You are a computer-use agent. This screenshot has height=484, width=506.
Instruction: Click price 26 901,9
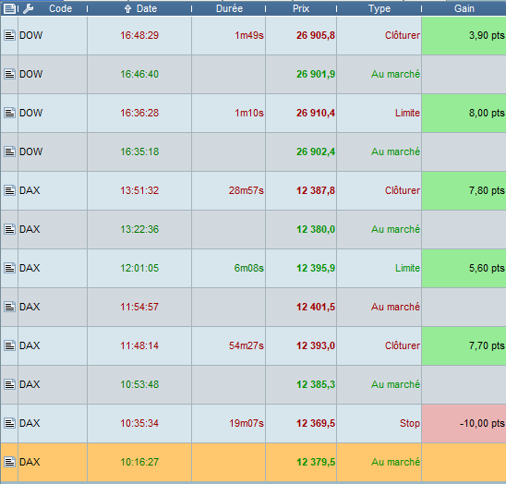(316, 74)
